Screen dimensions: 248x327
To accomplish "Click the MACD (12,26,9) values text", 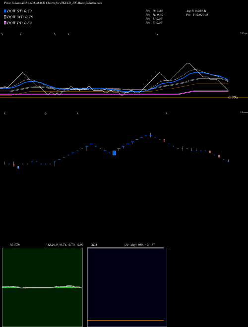I will point(64,245).
